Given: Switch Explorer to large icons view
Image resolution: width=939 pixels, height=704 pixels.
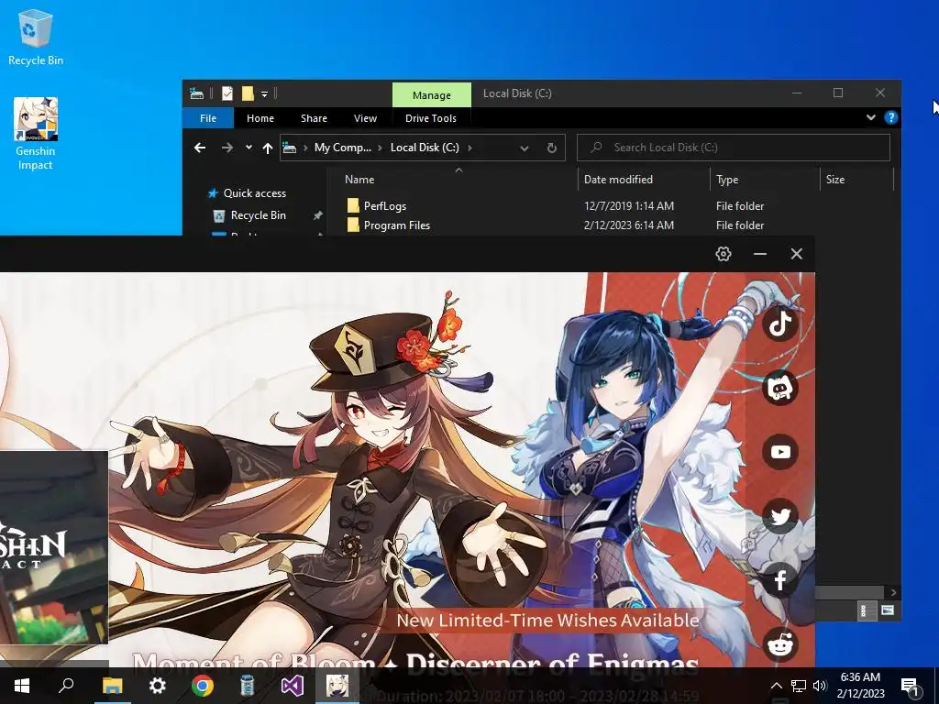Looking at the screenshot, I should click(x=887, y=610).
